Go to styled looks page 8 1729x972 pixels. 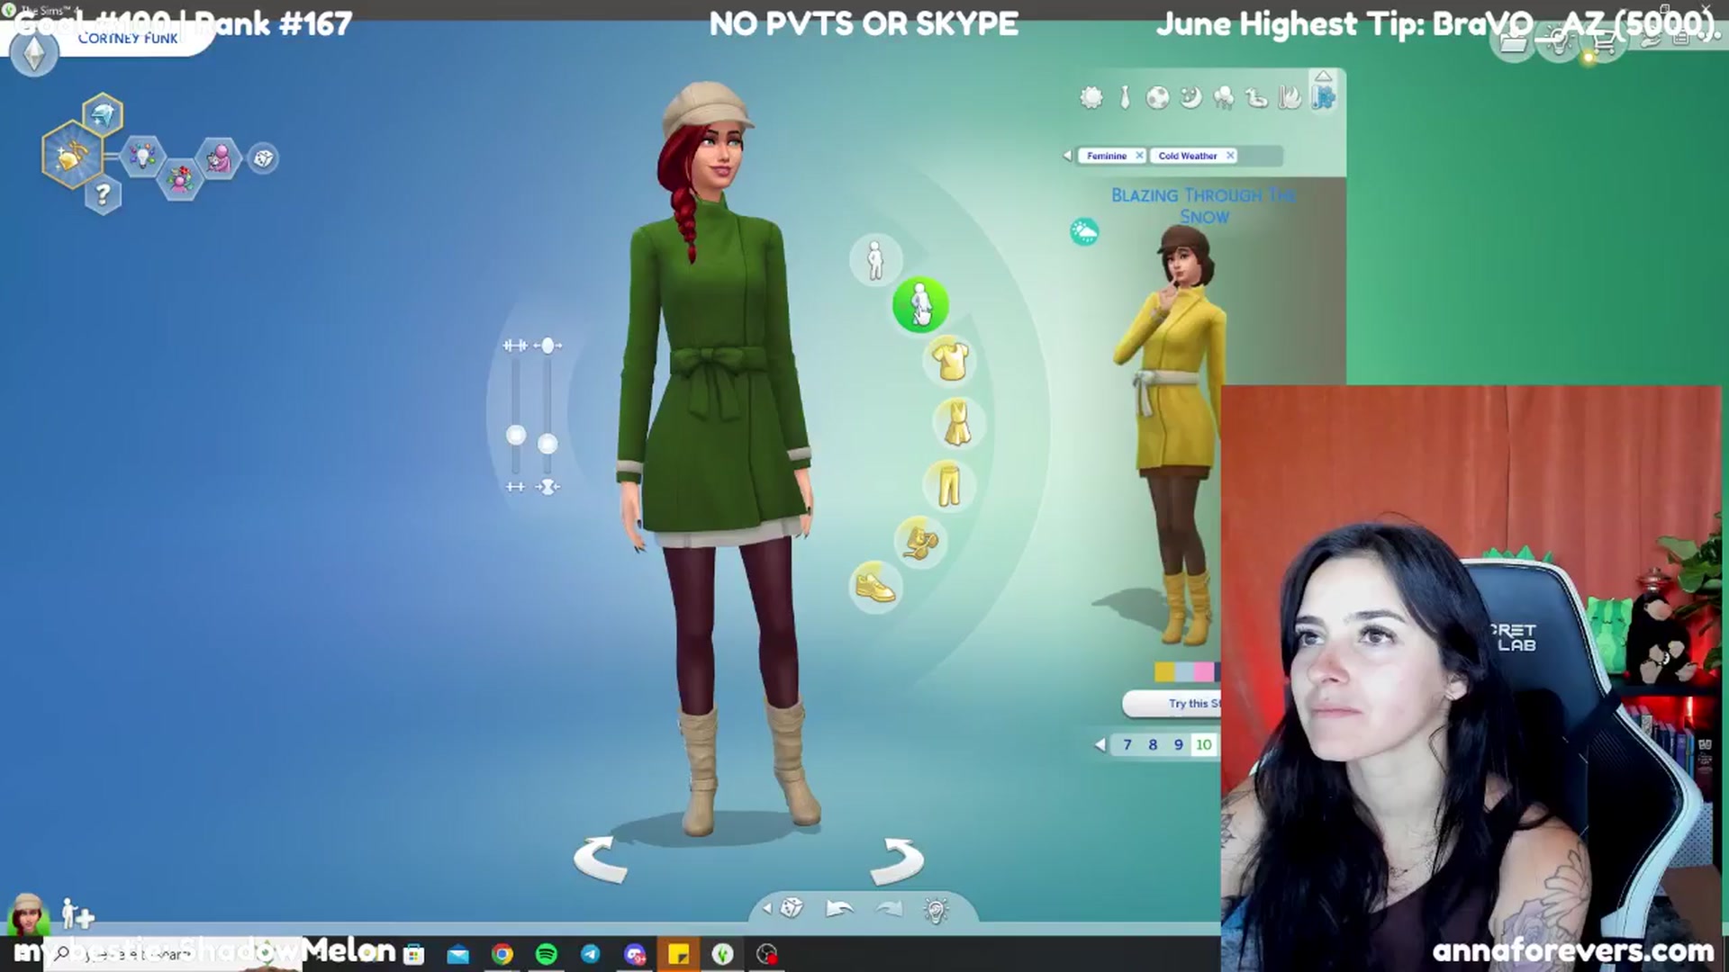click(x=1153, y=744)
